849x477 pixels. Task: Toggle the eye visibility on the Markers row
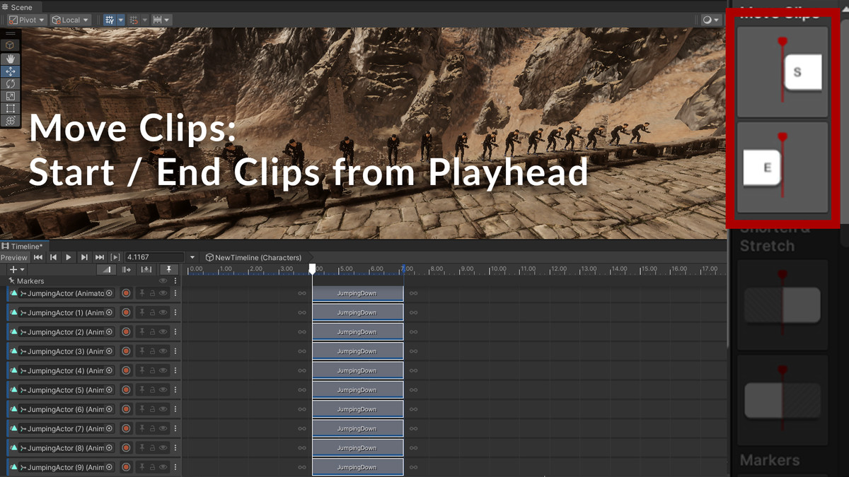click(163, 281)
